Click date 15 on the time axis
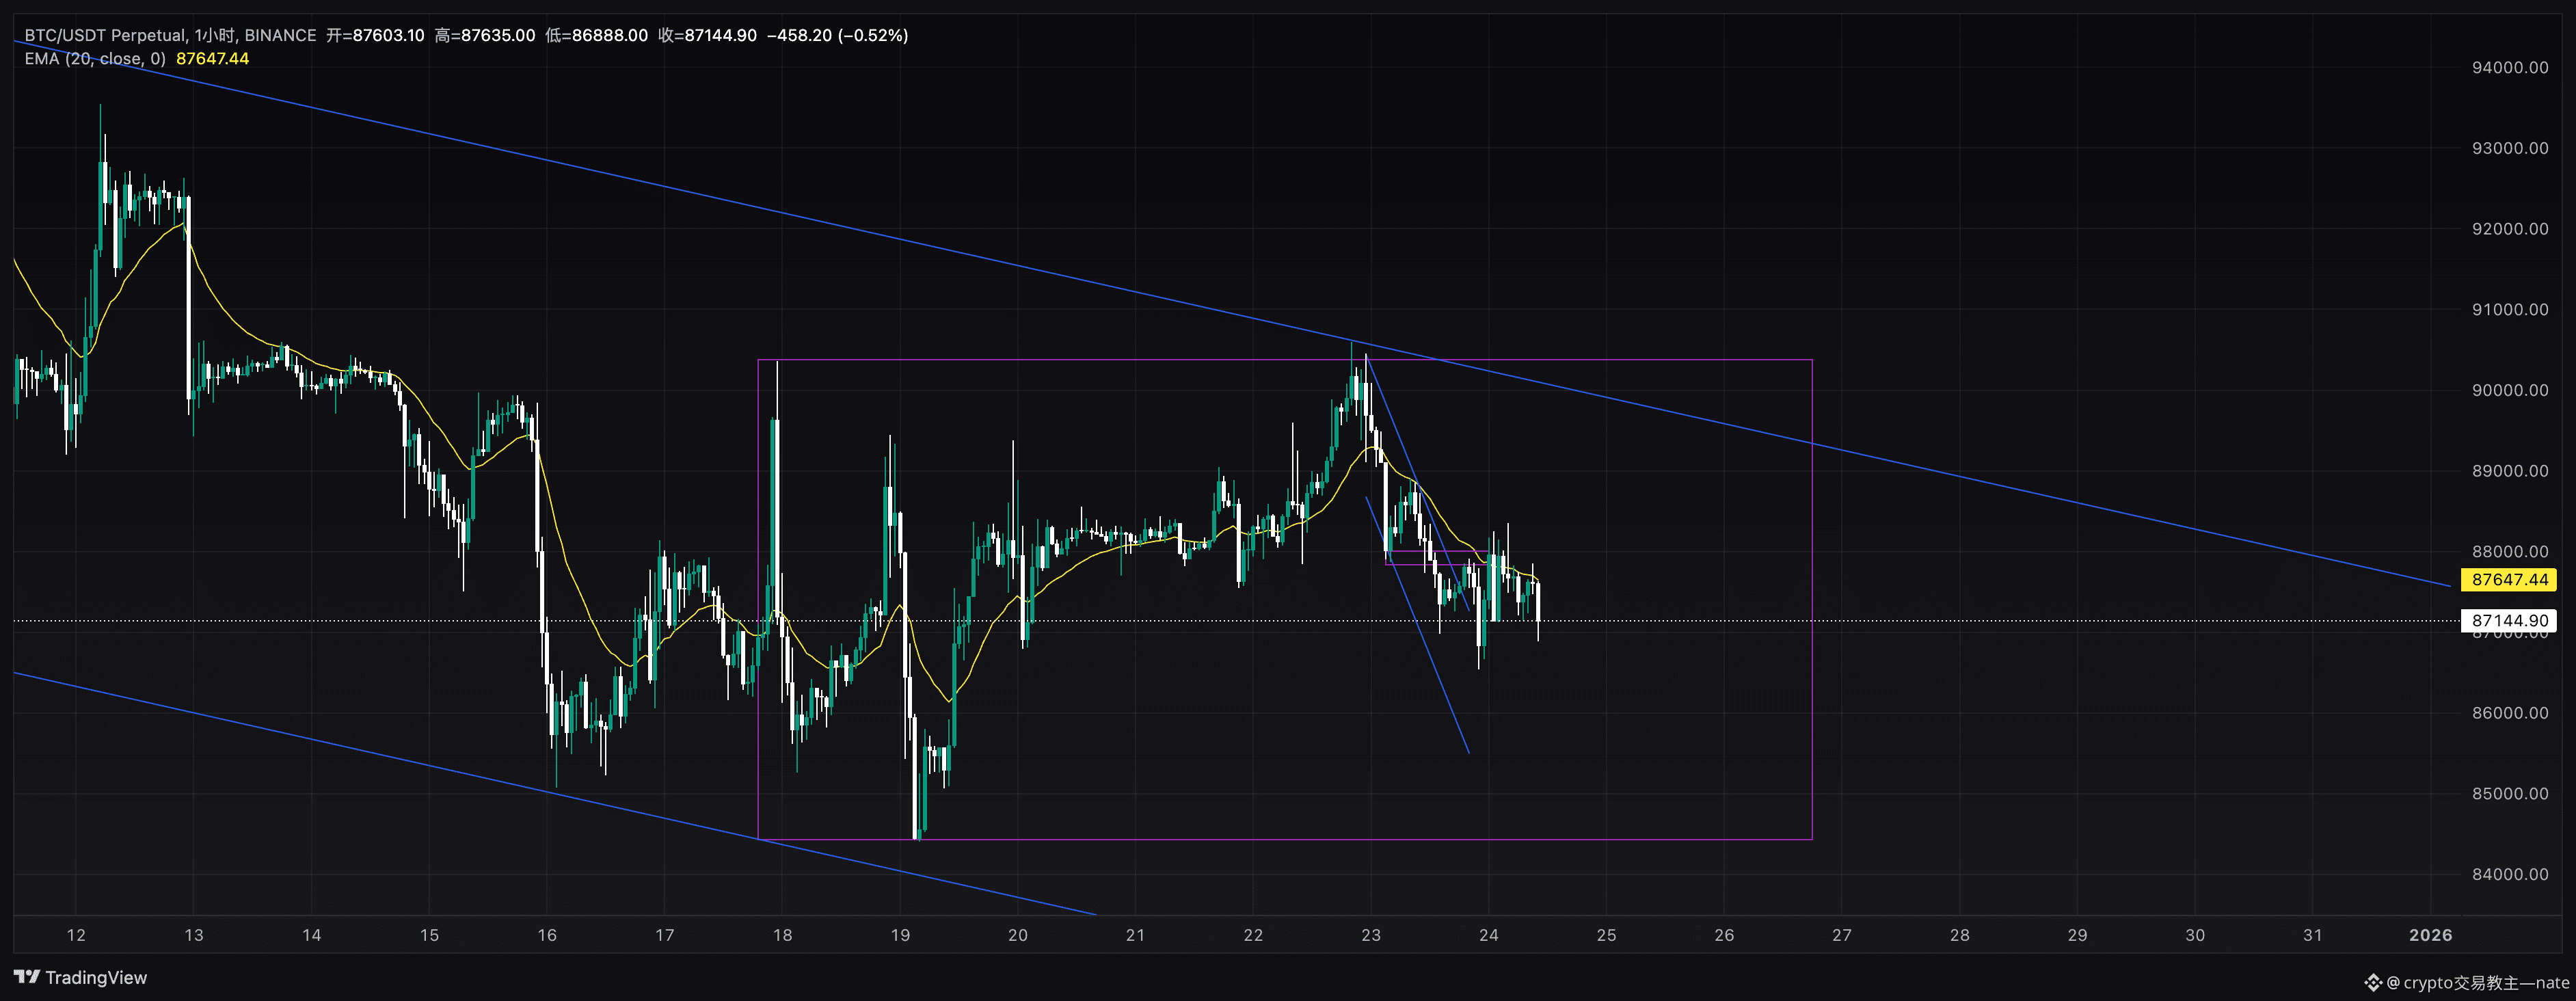 (x=429, y=935)
